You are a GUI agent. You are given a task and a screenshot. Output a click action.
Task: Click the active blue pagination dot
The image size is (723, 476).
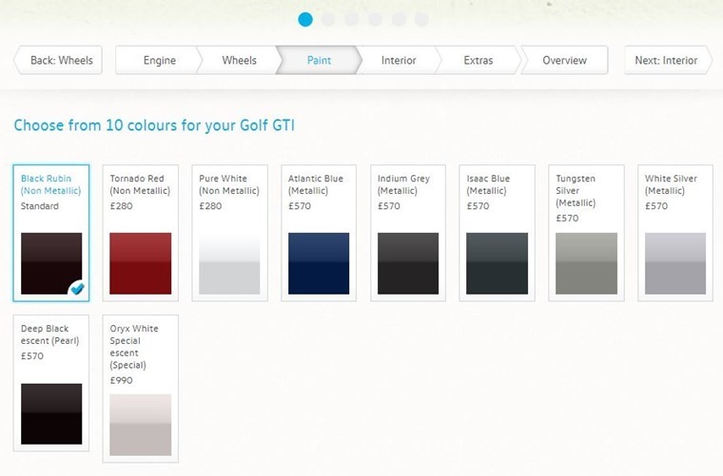point(305,19)
